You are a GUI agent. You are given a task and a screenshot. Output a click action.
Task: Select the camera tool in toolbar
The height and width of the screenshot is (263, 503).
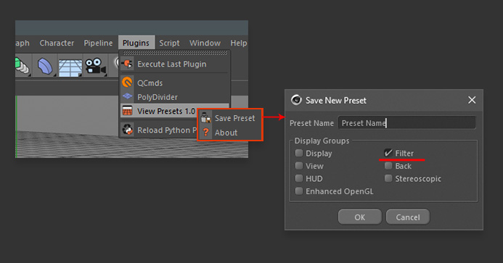[x=95, y=66]
